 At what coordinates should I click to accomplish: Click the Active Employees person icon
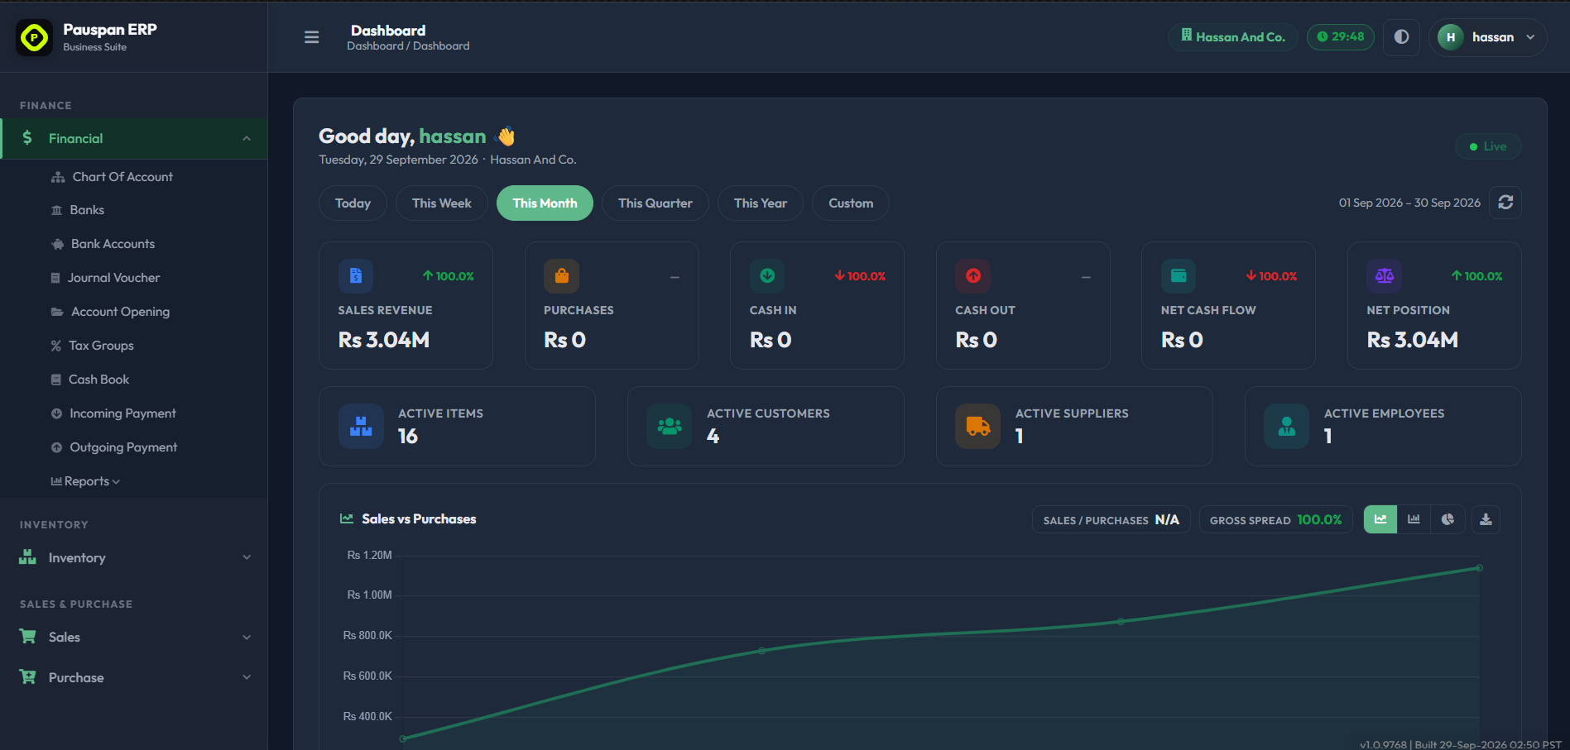(1287, 426)
